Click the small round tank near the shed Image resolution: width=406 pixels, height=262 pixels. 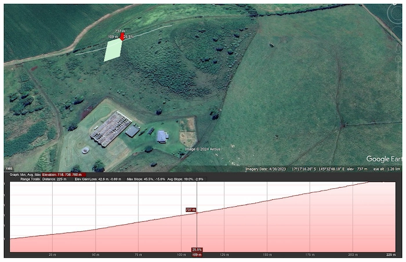pos(85,150)
